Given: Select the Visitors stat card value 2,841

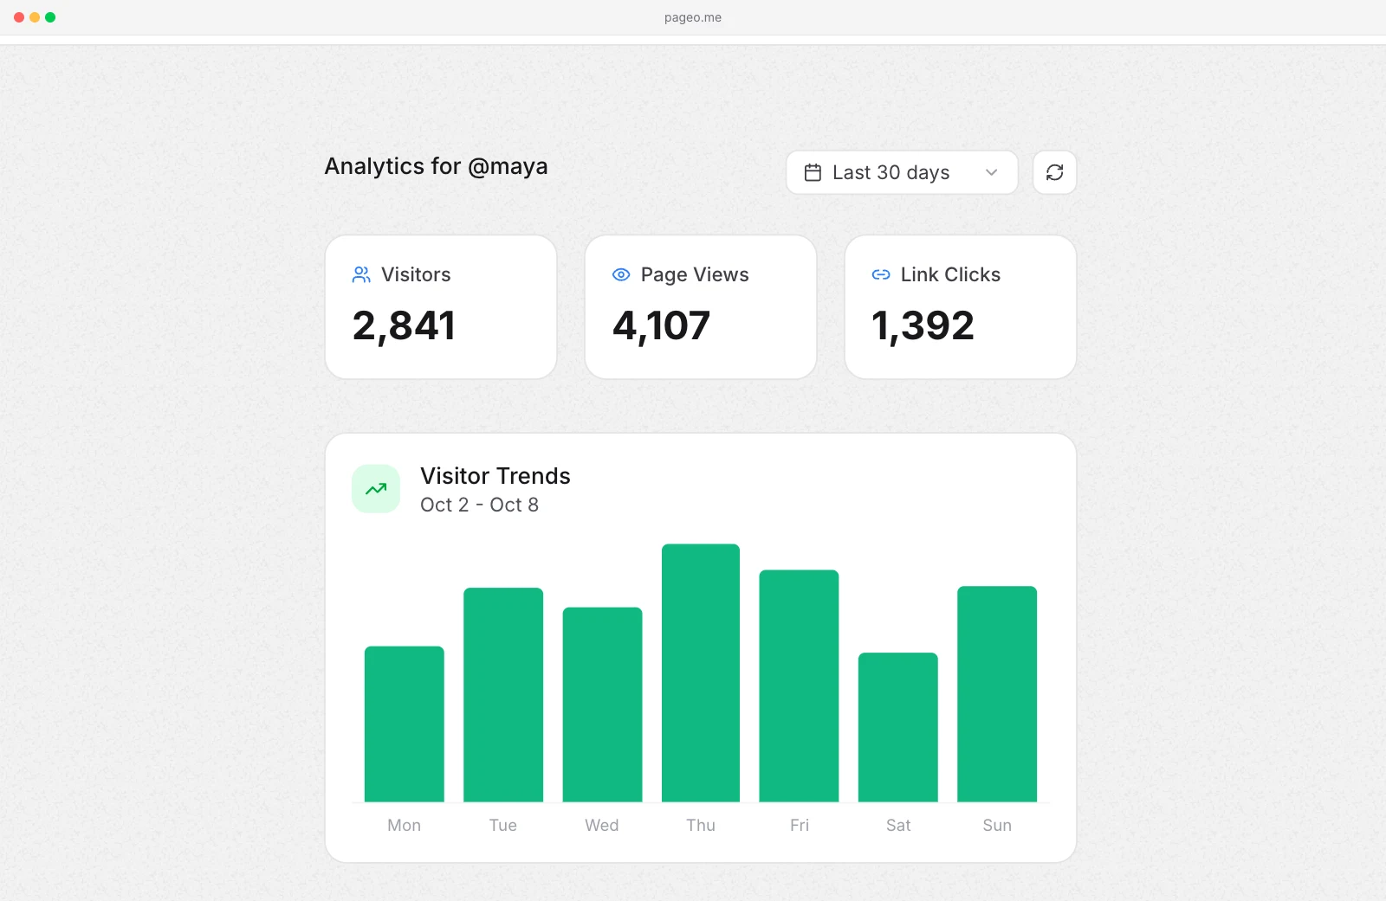Looking at the screenshot, I should (404, 326).
